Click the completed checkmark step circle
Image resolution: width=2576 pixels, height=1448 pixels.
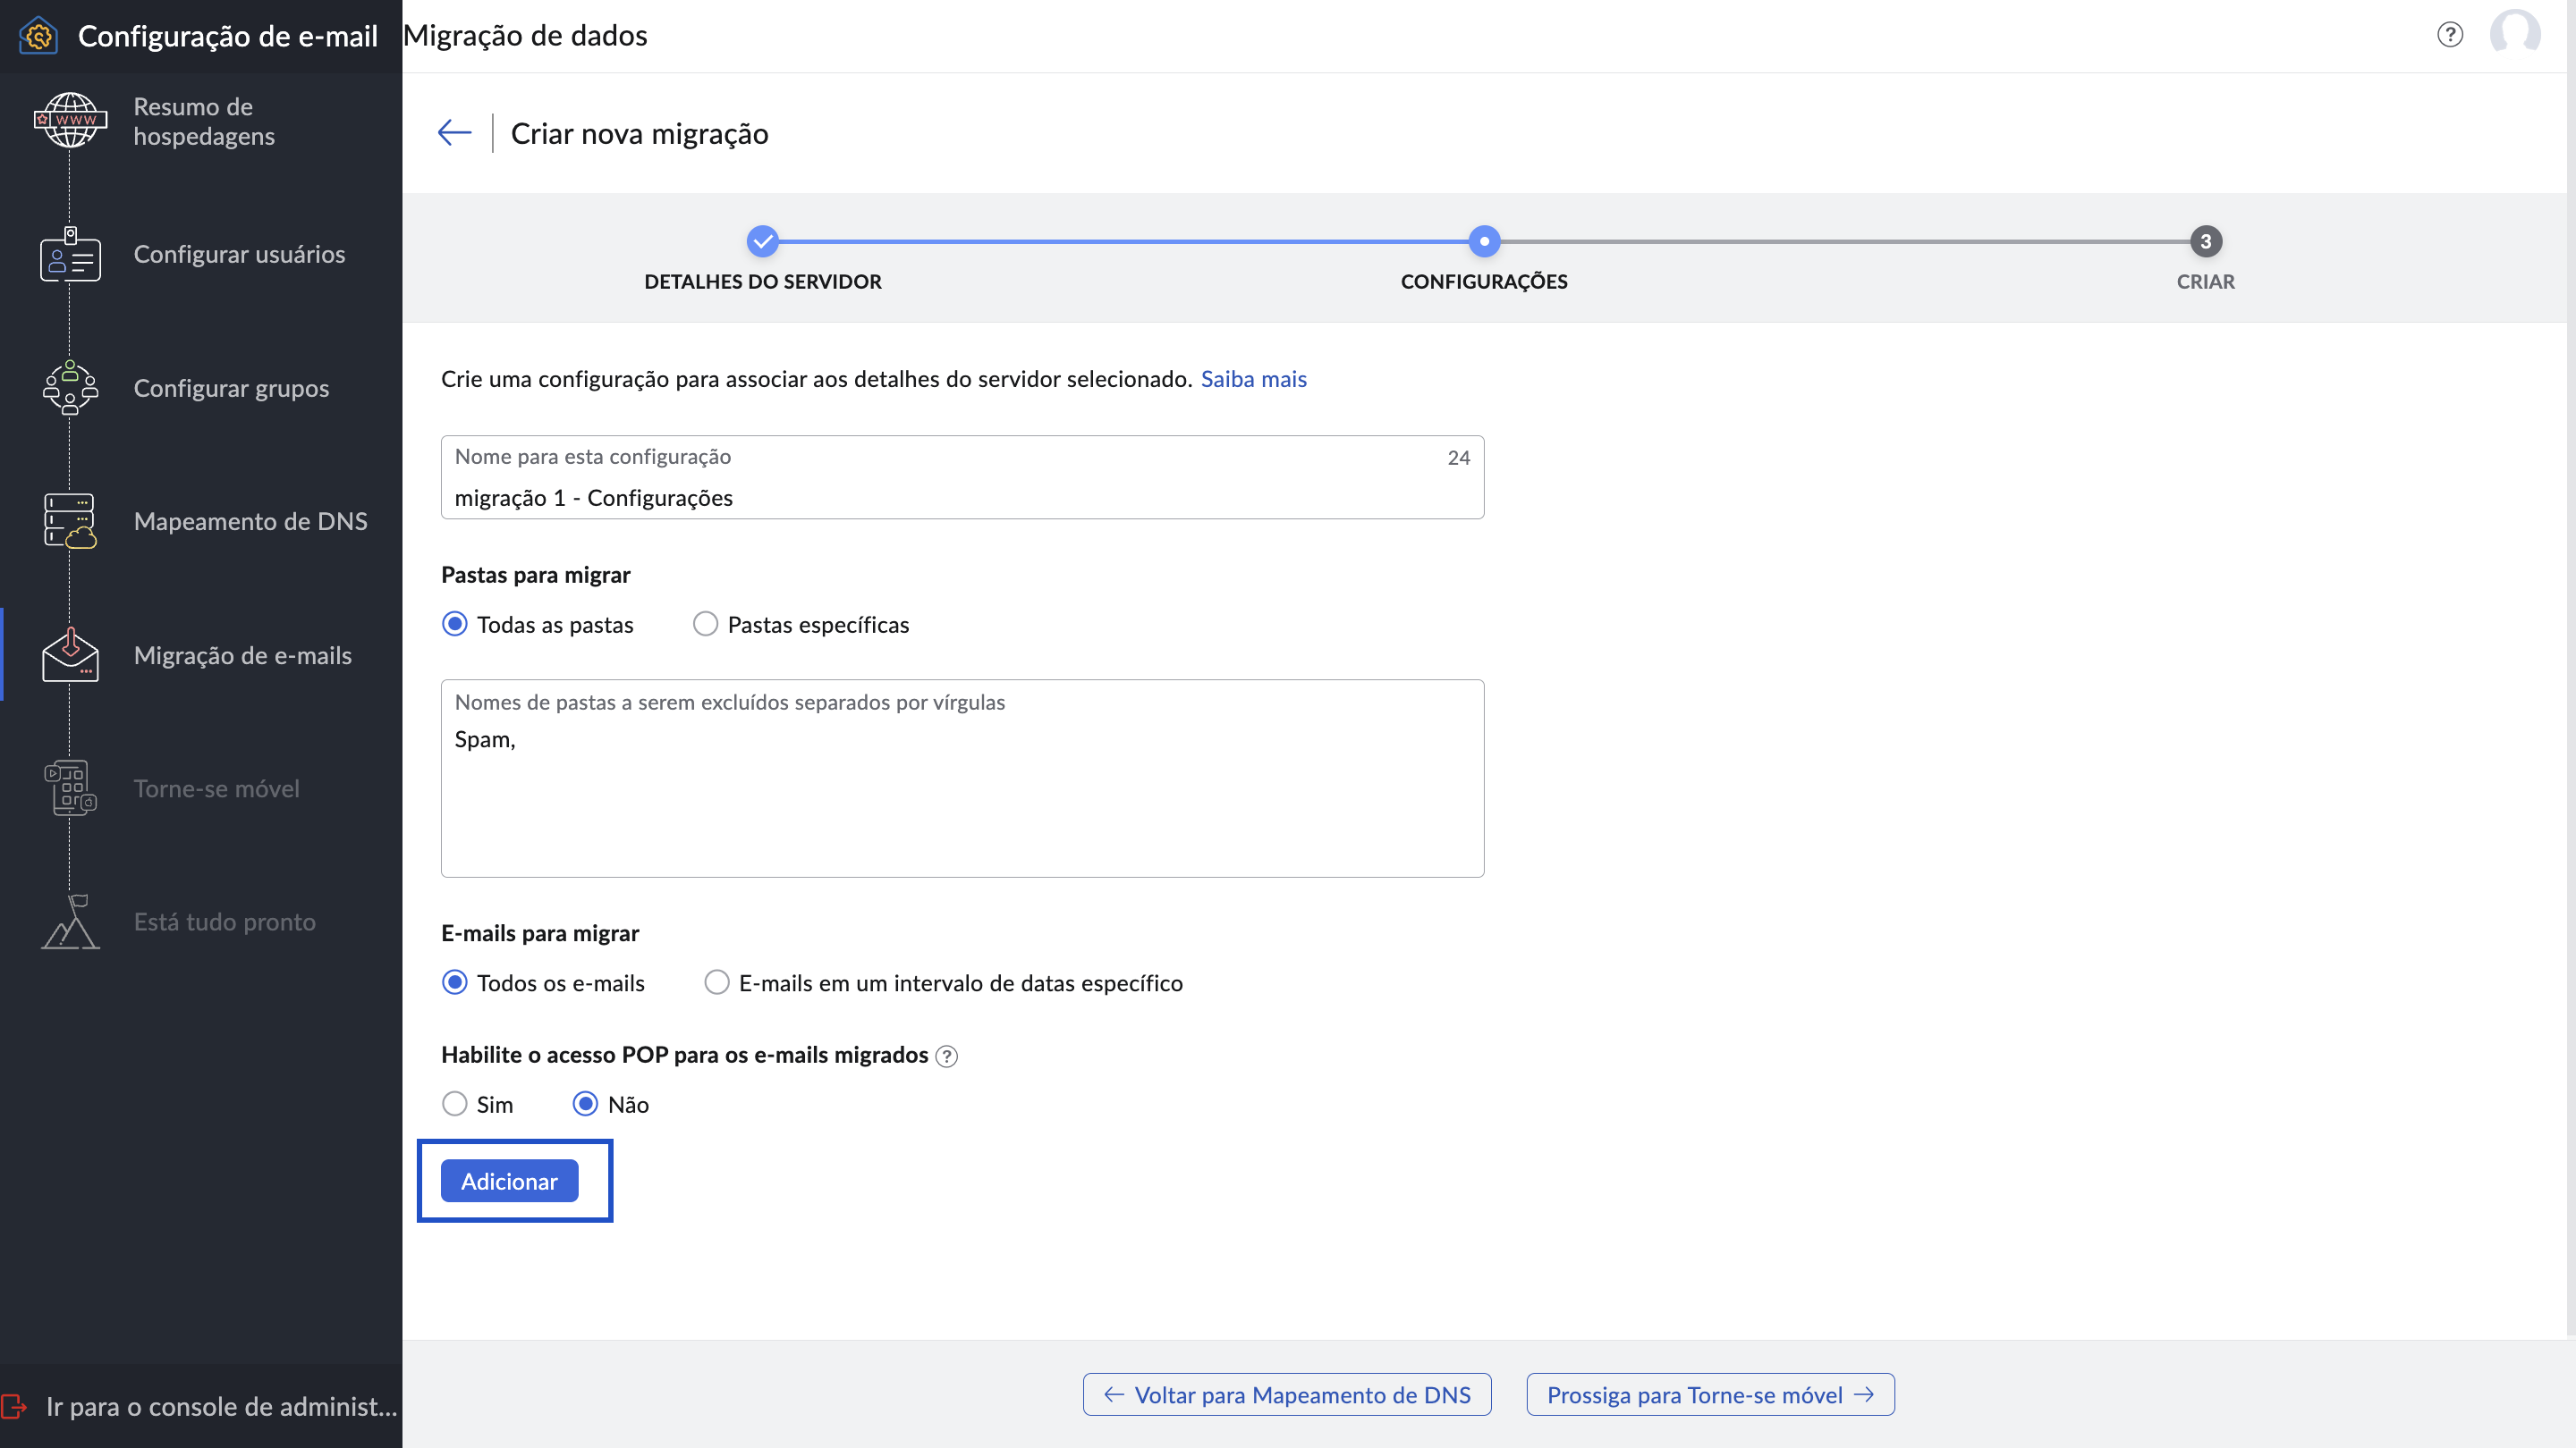point(762,240)
